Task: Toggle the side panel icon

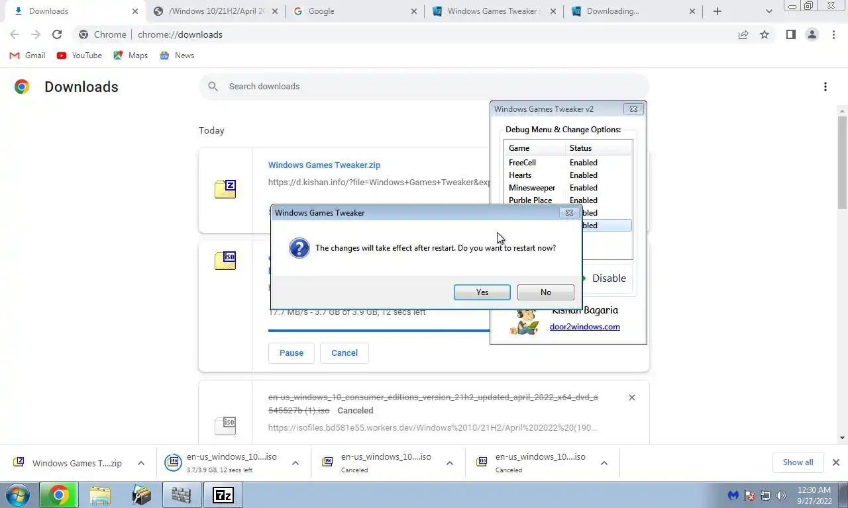Action: pos(790,34)
